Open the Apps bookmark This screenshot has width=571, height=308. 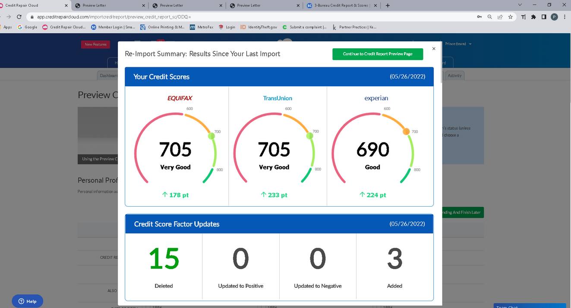[6, 27]
